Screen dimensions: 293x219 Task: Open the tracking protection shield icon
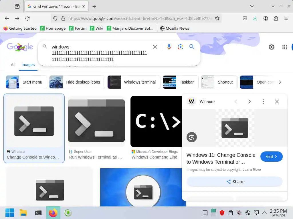click(55, 18)
